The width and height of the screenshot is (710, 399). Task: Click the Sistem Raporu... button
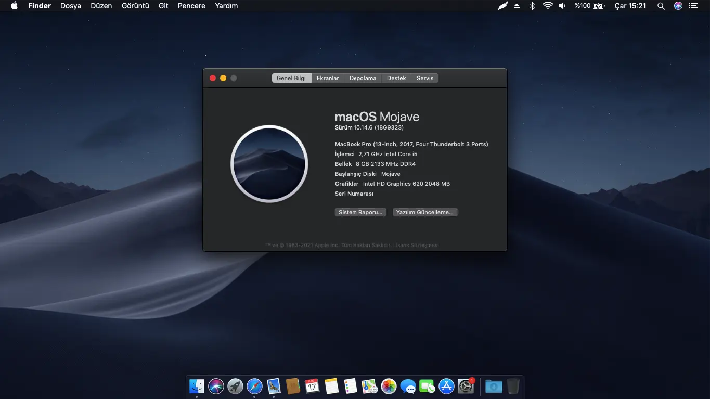pyautogui.click(x=360, y=212)
